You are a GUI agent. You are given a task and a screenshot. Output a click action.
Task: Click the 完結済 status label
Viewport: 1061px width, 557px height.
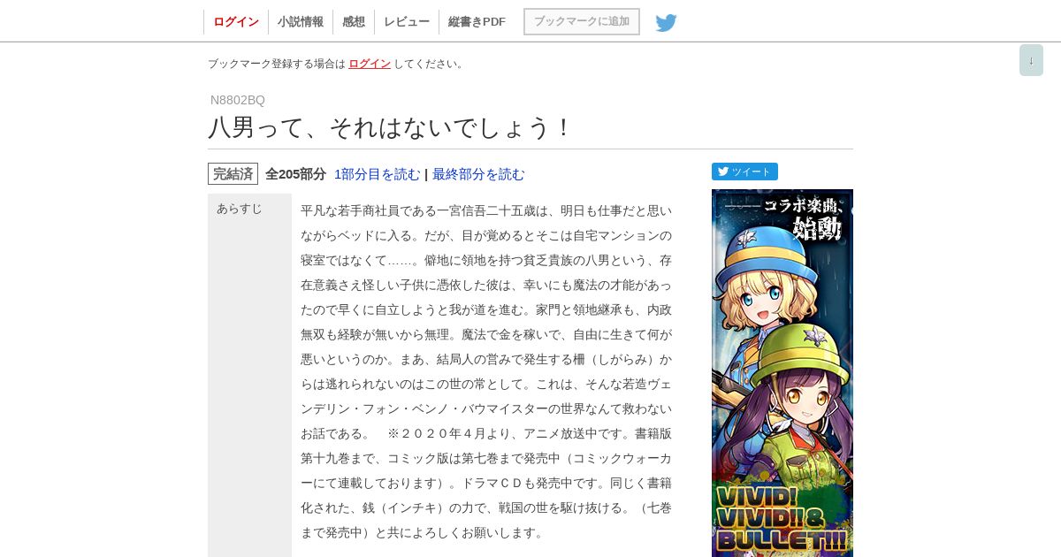point(233,174)
